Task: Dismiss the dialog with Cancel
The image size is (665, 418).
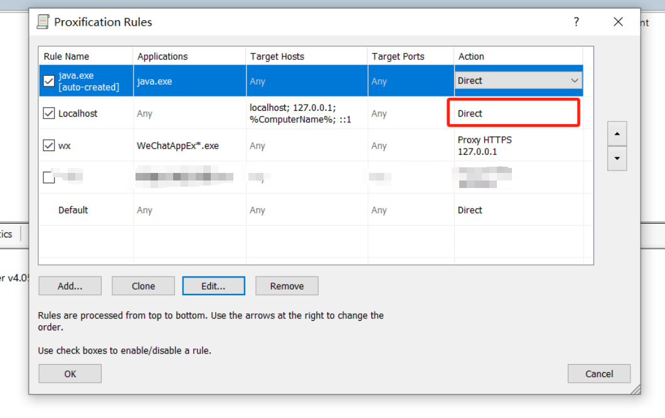Action: pyautogui.click(x=599, y=374)
